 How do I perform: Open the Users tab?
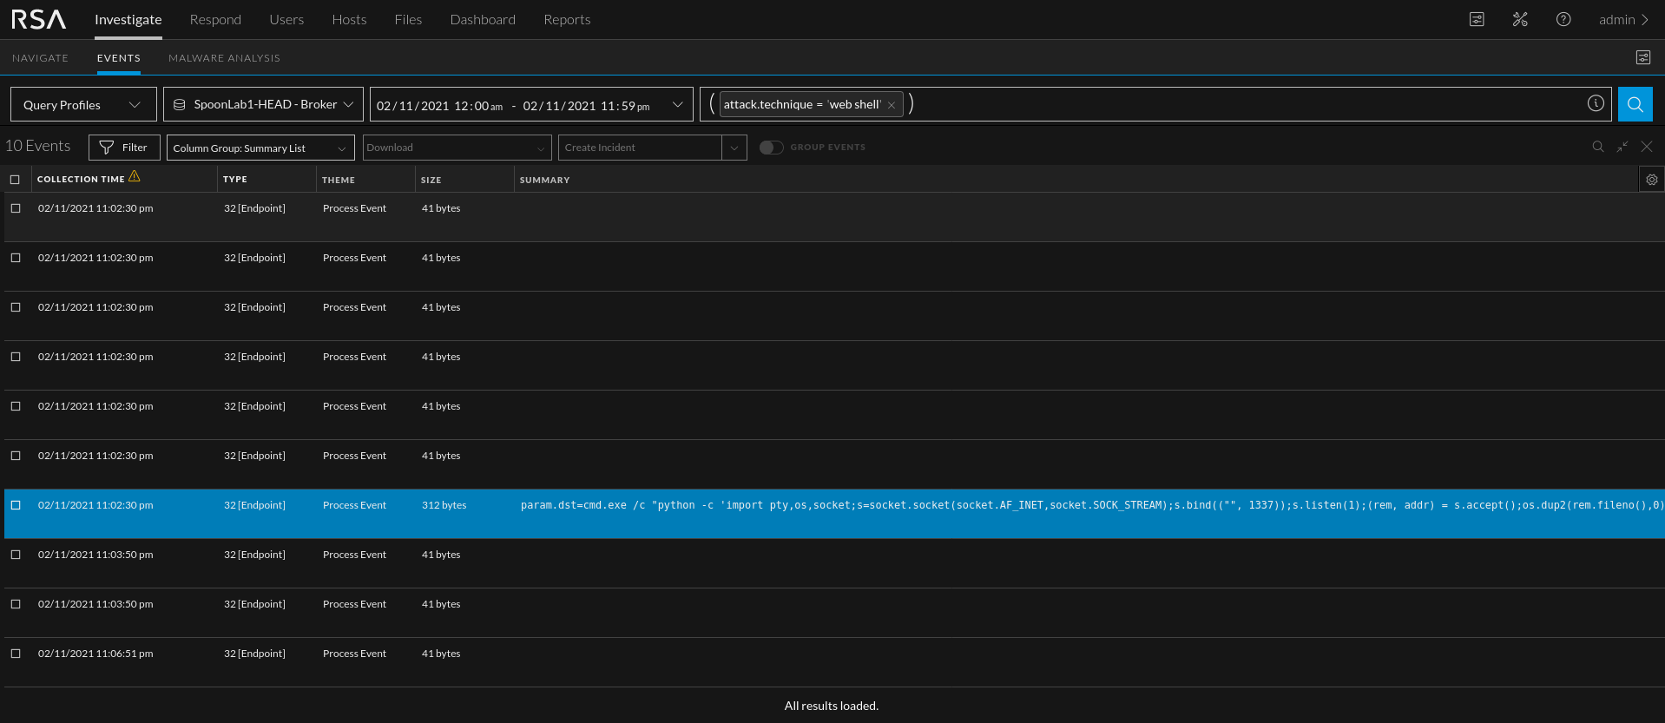(286, 19)
